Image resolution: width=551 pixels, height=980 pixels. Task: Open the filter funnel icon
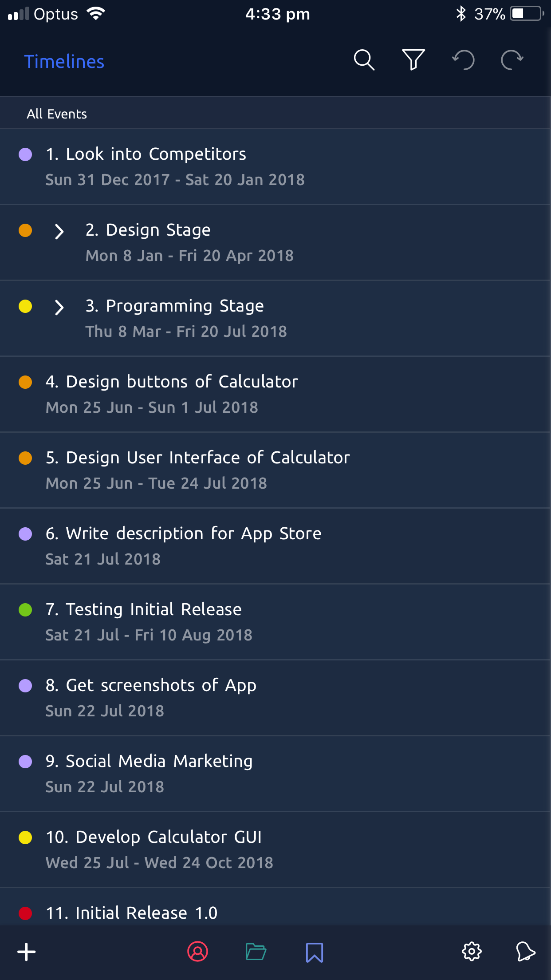click(413, 60)
